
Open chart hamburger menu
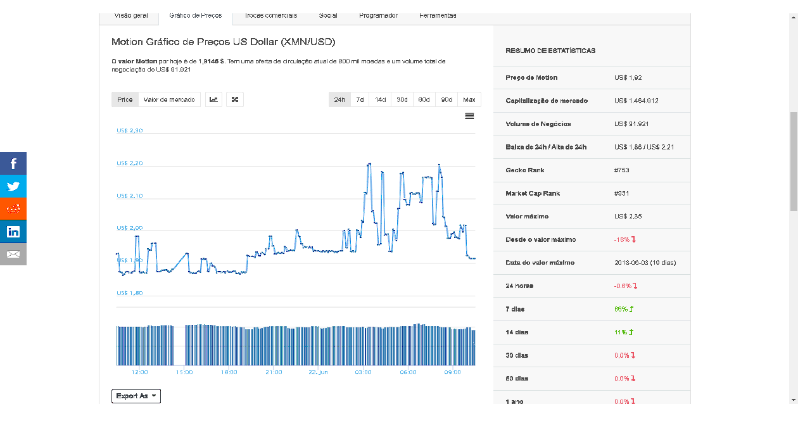(x=469, y=117)
